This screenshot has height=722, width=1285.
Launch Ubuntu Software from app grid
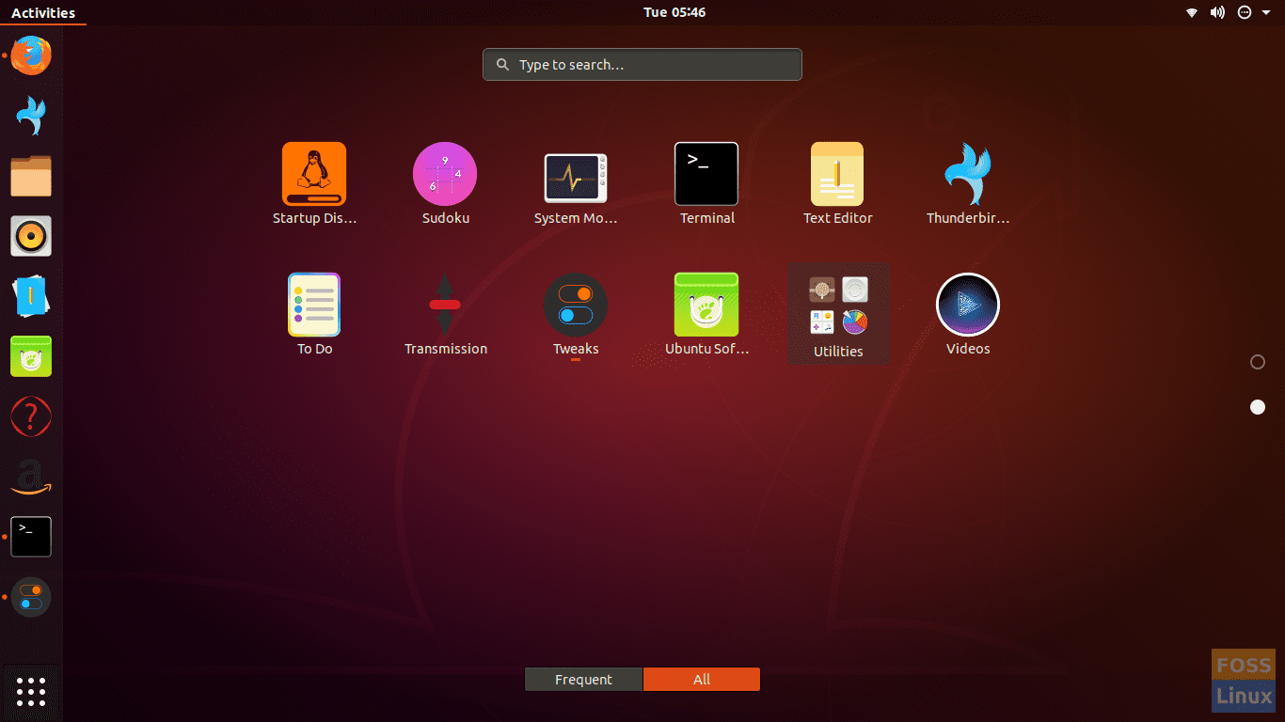(x=706, y=315)
